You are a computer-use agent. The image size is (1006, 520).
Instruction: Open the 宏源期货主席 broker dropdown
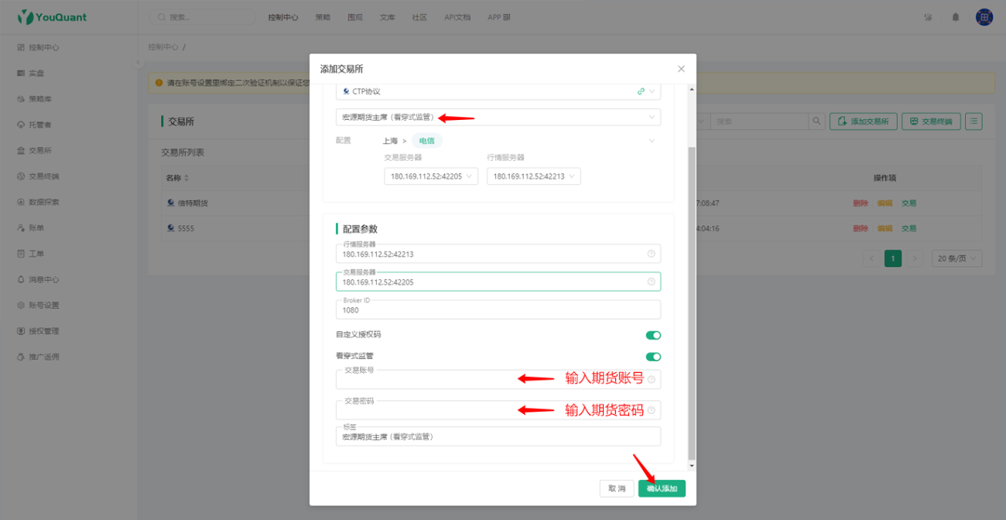498,118
